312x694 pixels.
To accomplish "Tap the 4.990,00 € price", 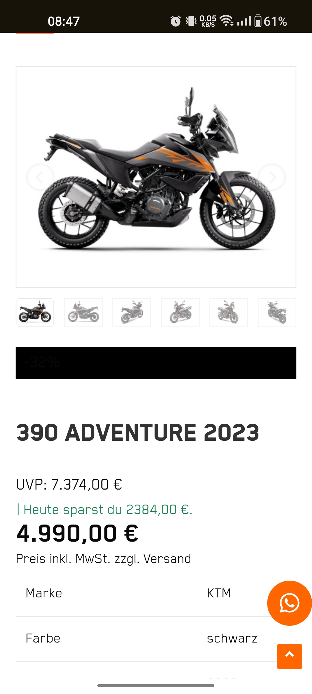I will pyautogui.click(x=77, y=533).
